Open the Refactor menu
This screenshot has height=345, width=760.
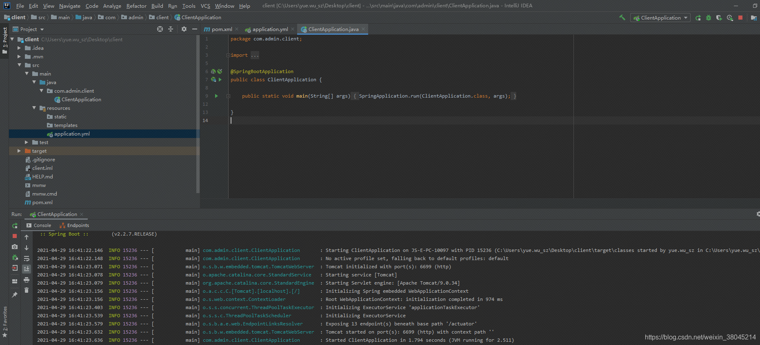(x=136, y=6)
